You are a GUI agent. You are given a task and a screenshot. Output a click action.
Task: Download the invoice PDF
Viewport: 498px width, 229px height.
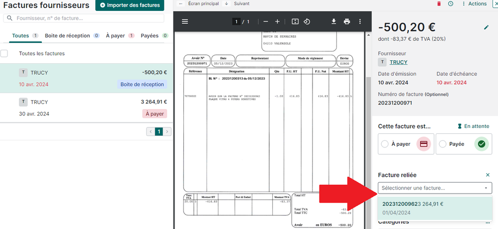coord(334,21)
